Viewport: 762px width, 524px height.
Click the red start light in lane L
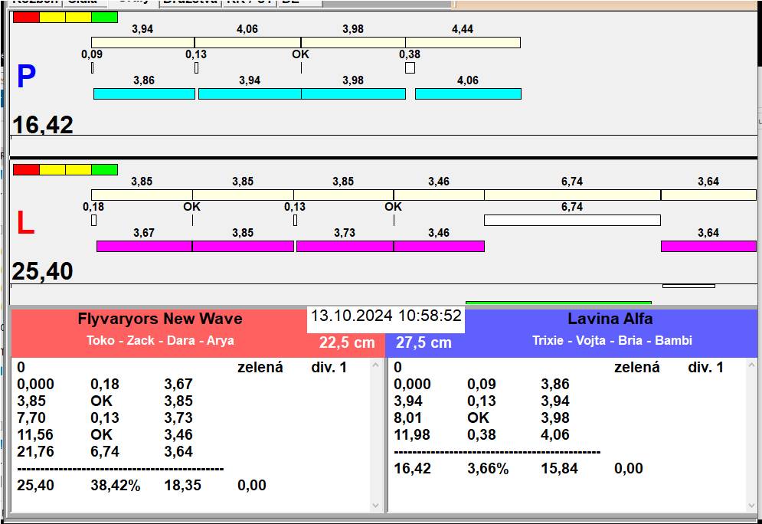click(26, 169)
